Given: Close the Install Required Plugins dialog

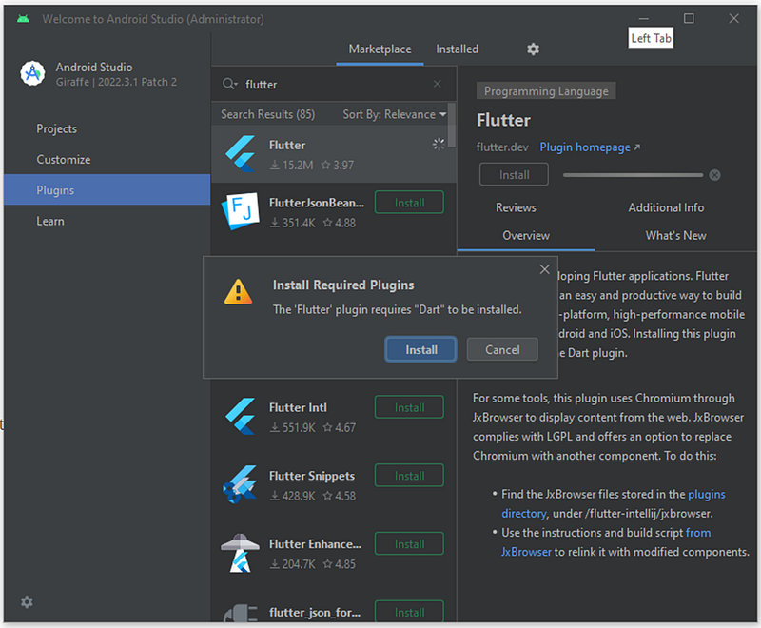Looking at the screenshot, I should [x=544, y=269].
